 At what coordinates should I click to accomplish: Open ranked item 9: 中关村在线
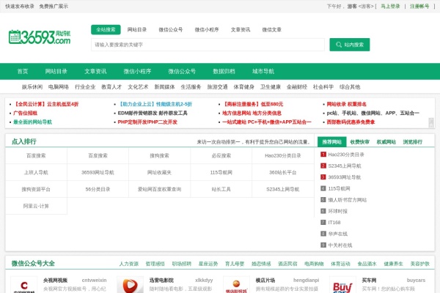pos(340,245)
